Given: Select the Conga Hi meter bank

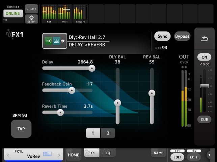Looking at the screenshot, I should 80,14.
